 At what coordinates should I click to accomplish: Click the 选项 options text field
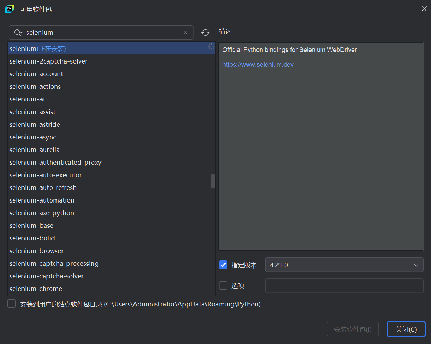tap(344, 285)
